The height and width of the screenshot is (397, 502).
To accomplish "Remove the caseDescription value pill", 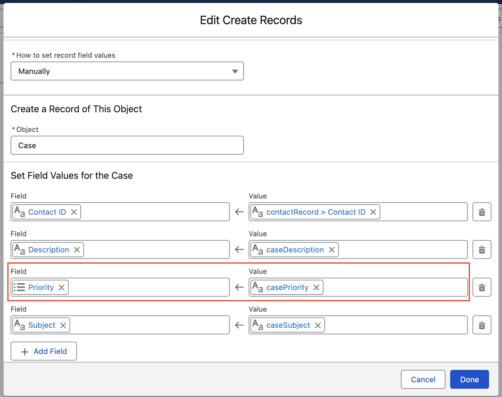I will point(332,250).
